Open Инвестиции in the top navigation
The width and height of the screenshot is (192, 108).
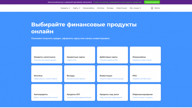point(122,8)
